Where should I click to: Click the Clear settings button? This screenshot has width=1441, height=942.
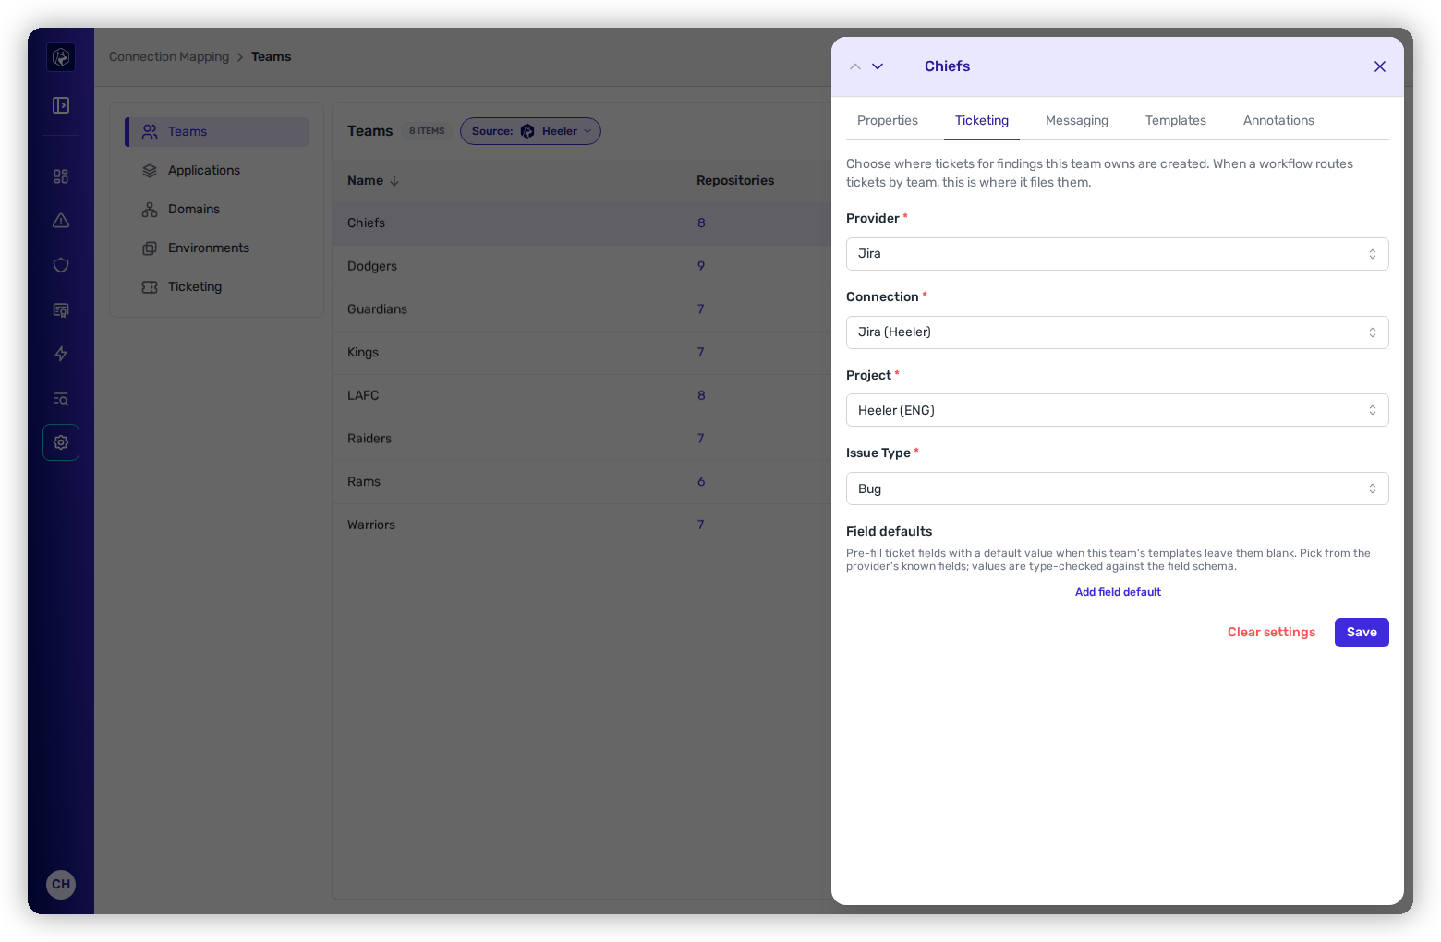point(1271,633)
